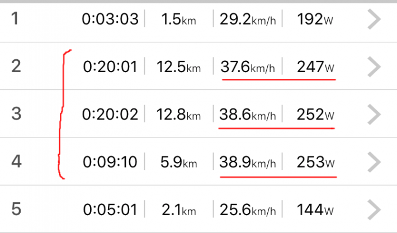Click the 0:09:10 duration value
Image resolution: width=397 pixels, height=233 pixels.
[110, 163]
